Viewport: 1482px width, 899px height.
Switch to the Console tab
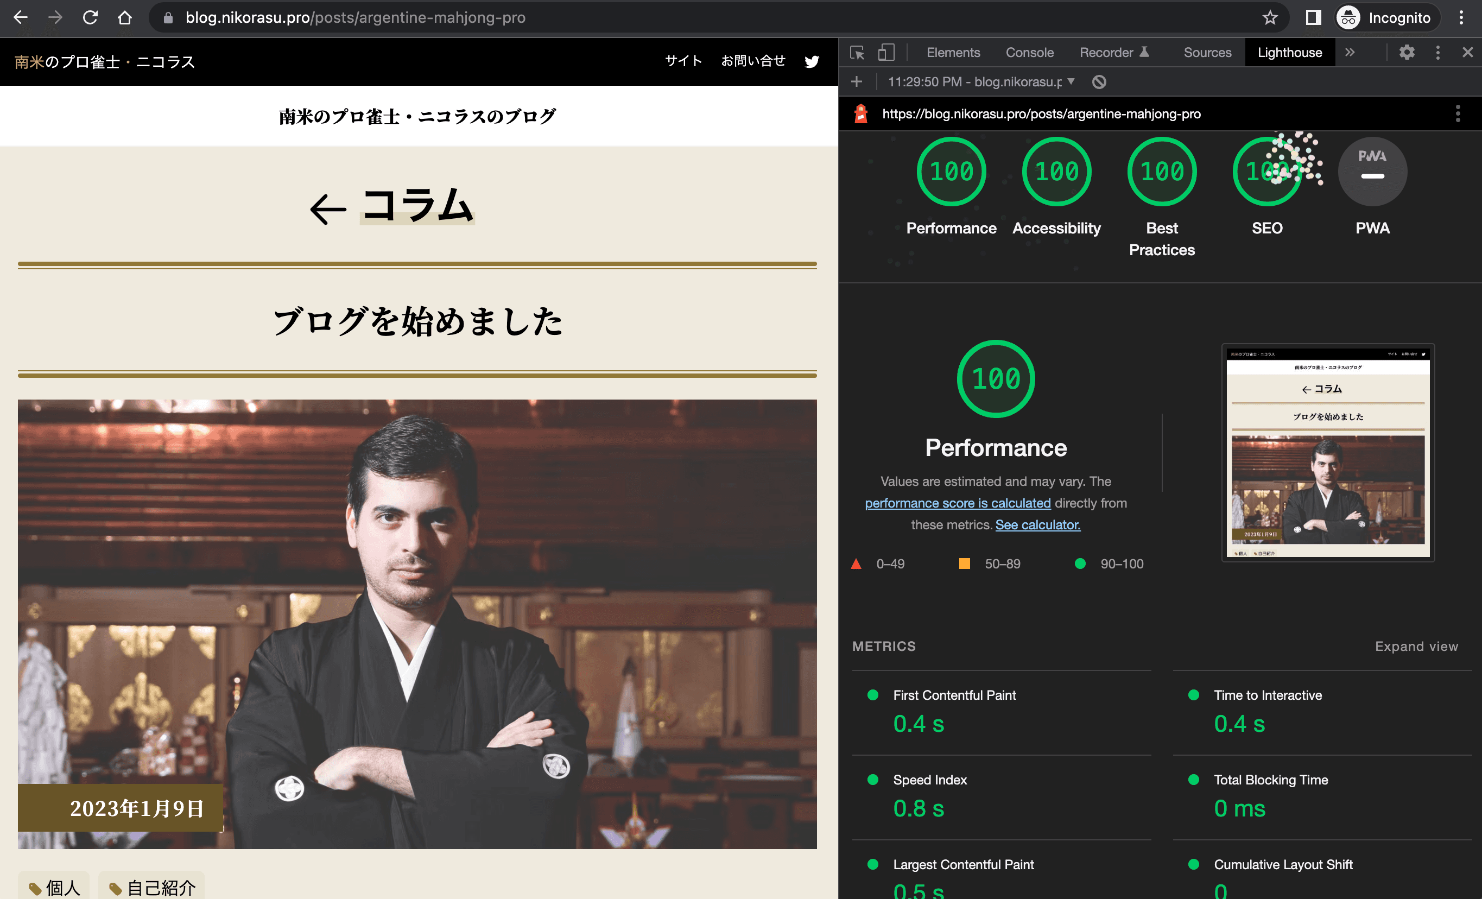tap(1029, 52)
